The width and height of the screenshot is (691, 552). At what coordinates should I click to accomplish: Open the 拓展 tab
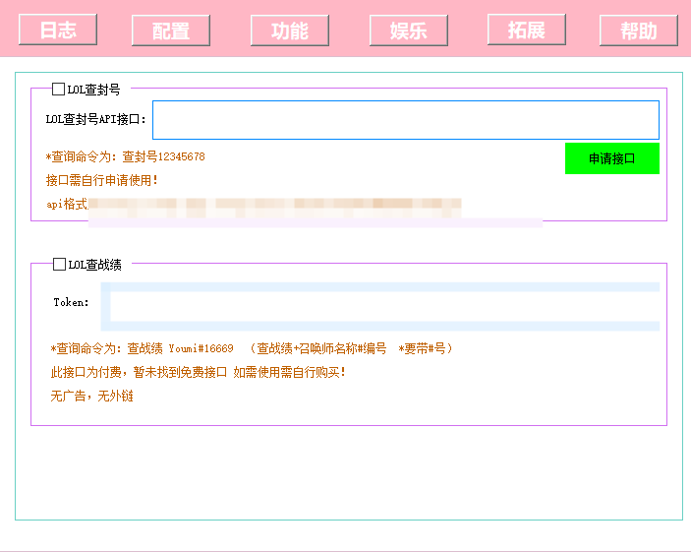pos(527,30)
